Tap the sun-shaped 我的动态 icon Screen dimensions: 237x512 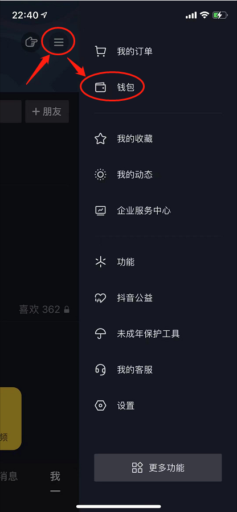(x=100, y=175)
